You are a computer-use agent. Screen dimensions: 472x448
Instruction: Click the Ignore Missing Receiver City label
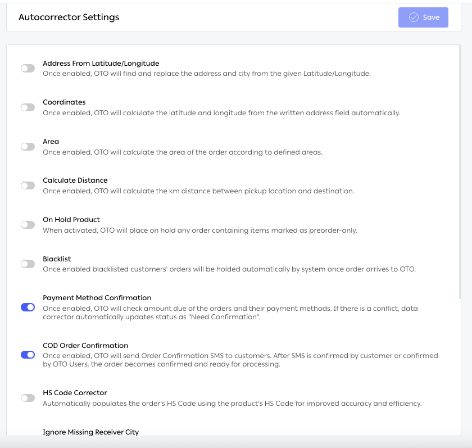tap(90, 432)
